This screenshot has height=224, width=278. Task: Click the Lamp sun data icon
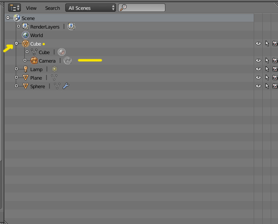[55, 69]
